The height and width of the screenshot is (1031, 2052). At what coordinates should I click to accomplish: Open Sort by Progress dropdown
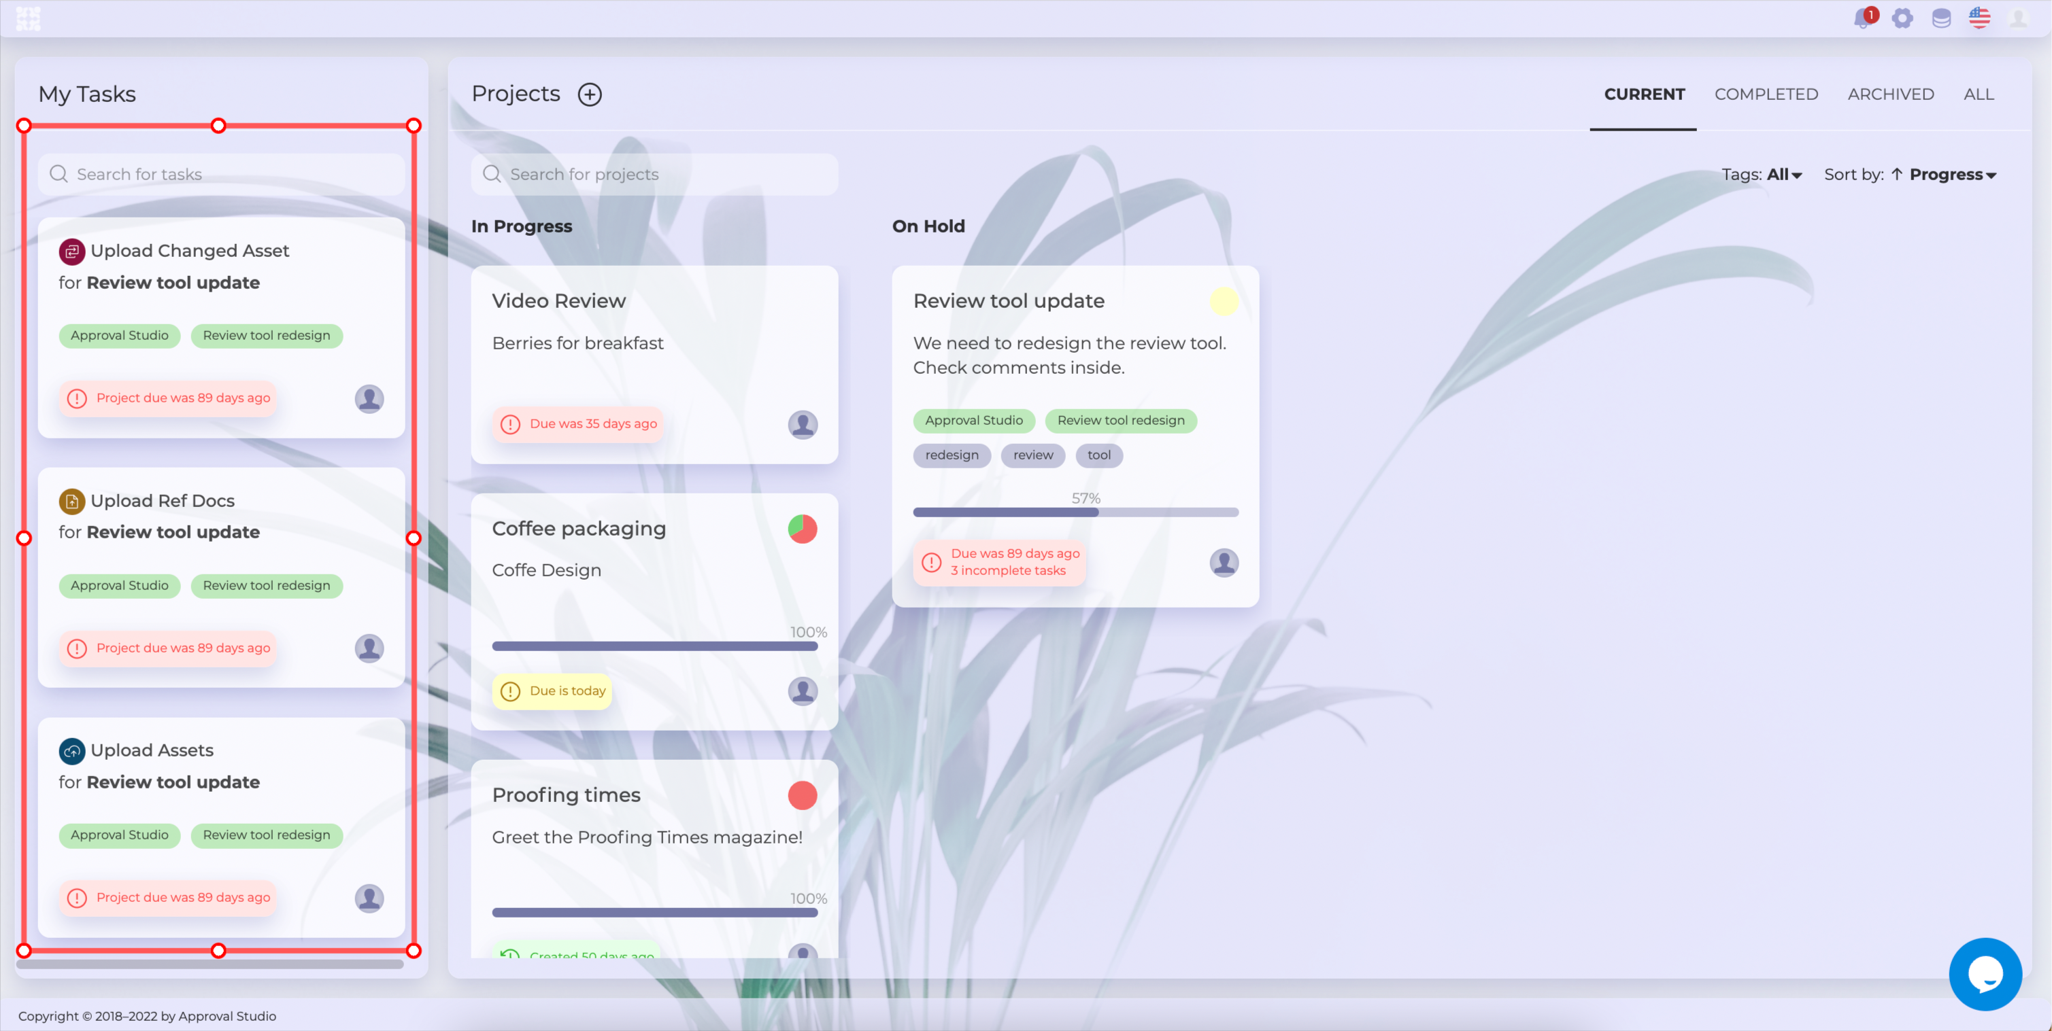point(1953,175)
